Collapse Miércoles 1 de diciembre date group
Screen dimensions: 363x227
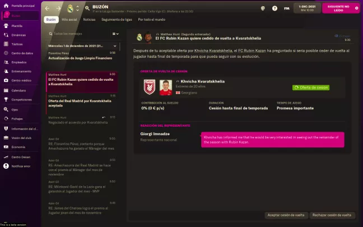pos(115,46)
